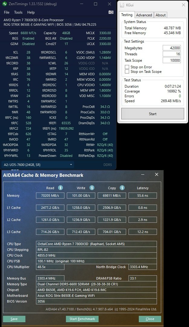Click the Start button in KGui
The width and height of the screenshot is (189, 327).
(153, 114)
